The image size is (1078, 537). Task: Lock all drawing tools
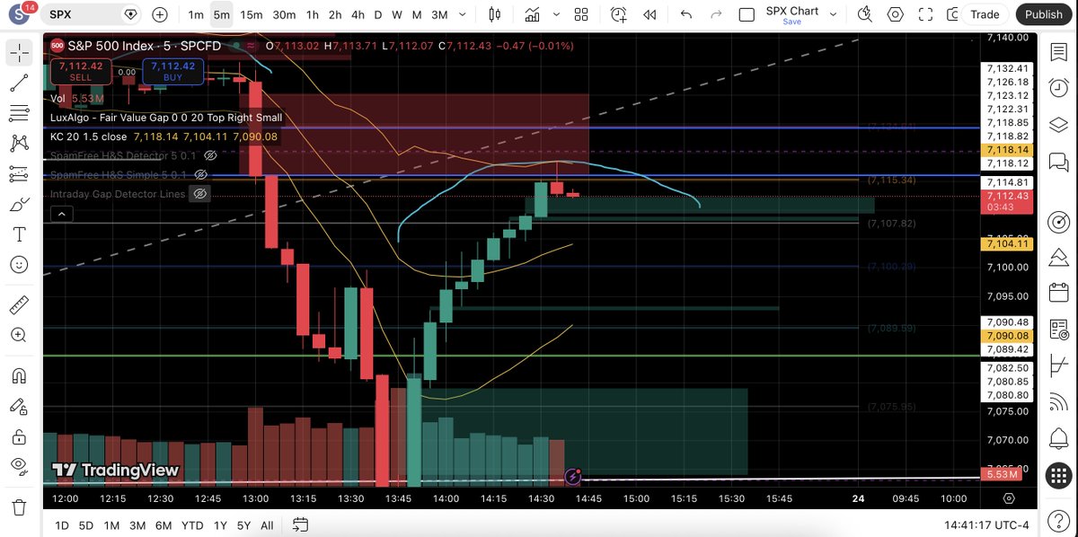[x=19, y=437]
